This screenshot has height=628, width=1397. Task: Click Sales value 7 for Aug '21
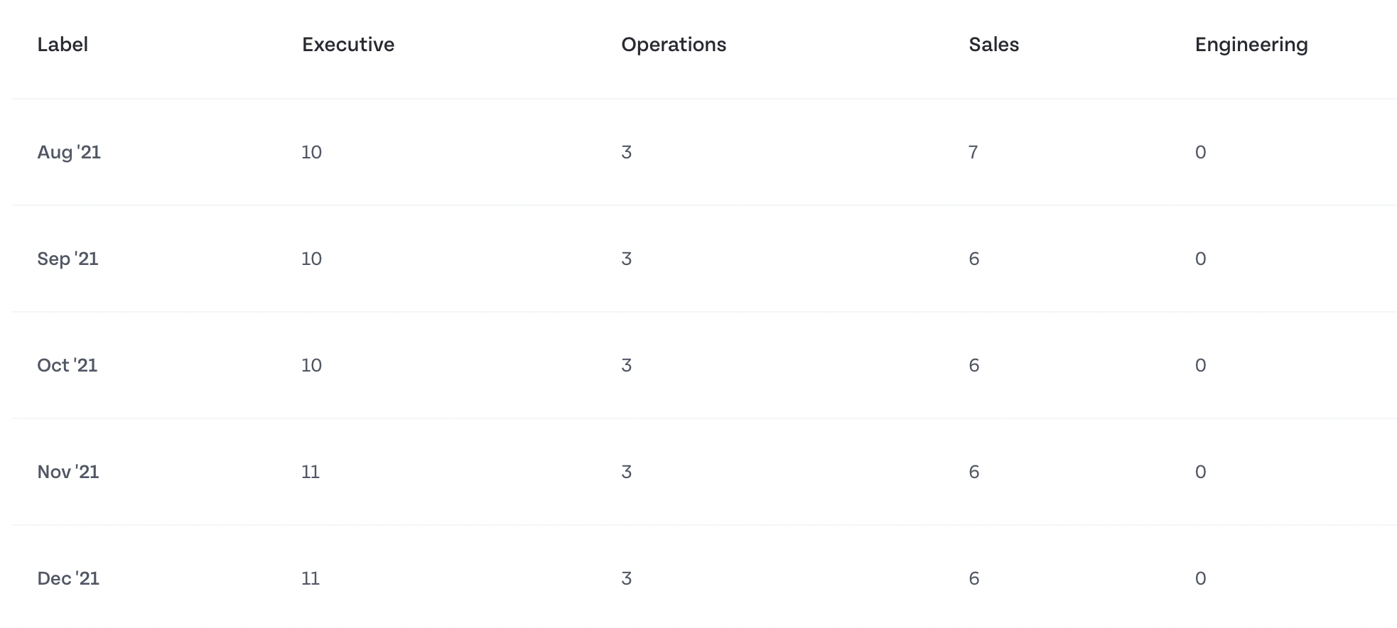click(x=973, y=152)
